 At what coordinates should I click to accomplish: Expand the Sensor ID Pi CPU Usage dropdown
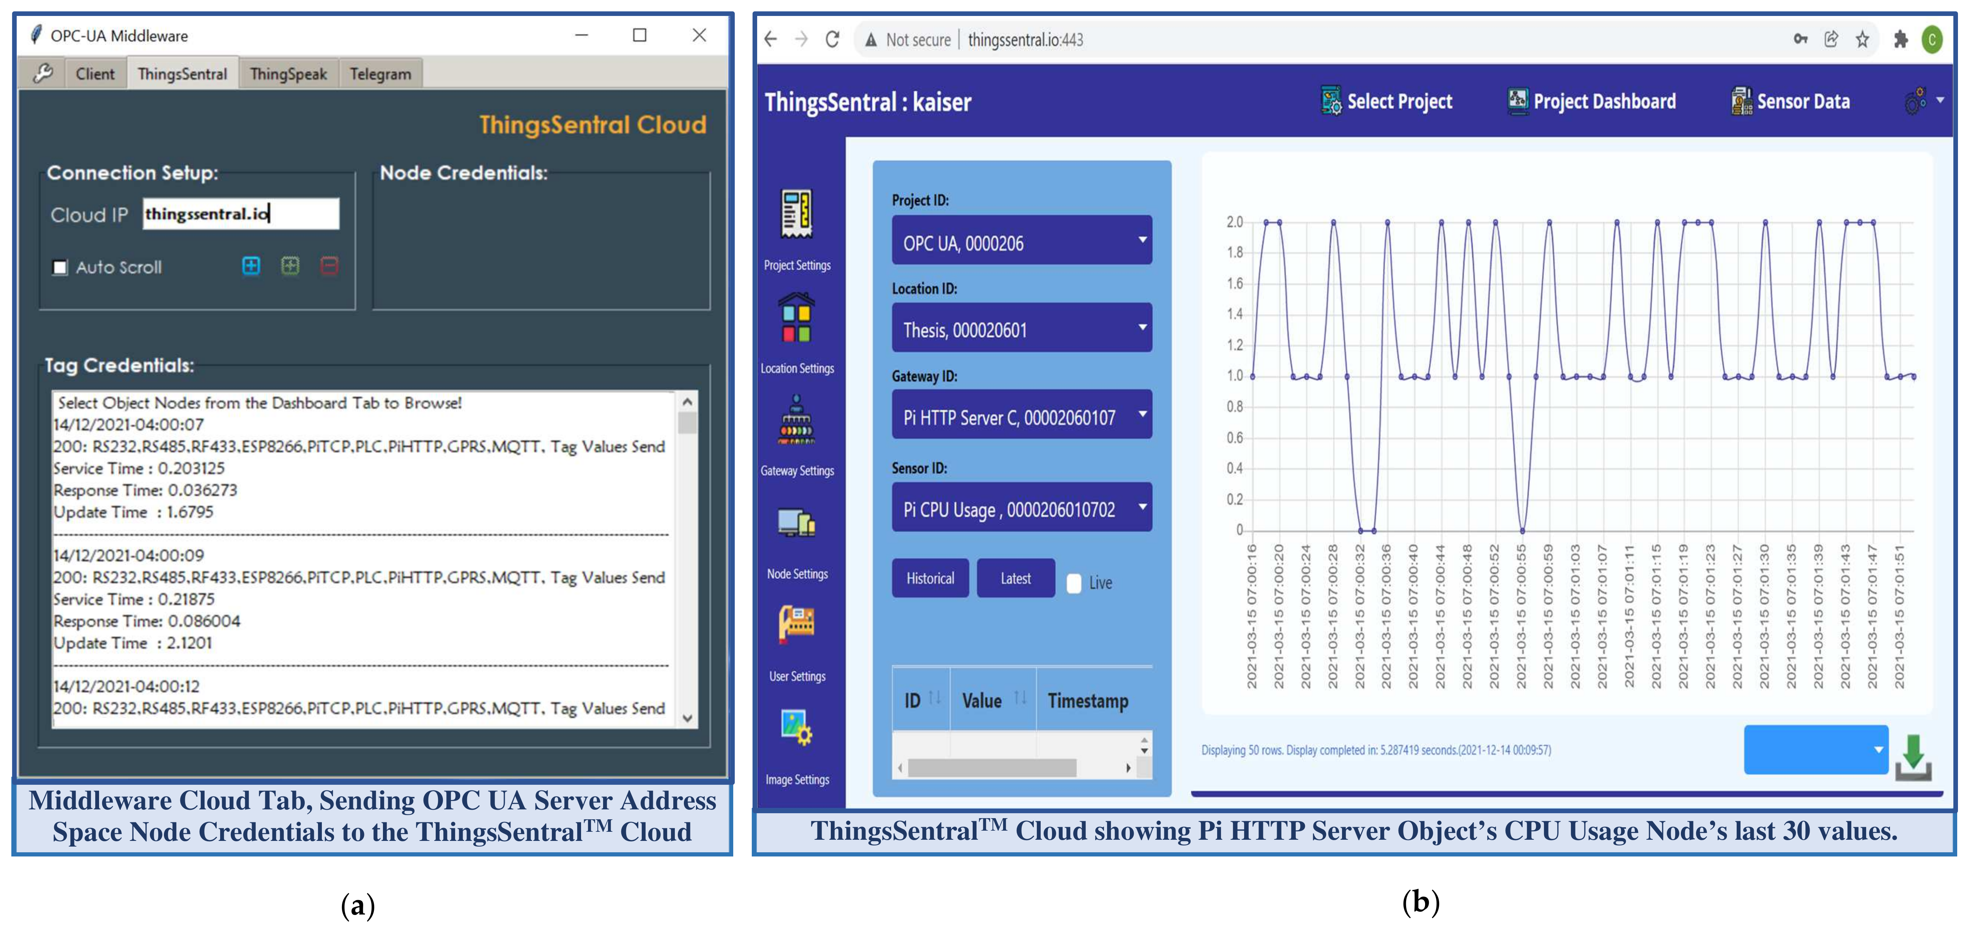pyautogui.click(x=1021, y=507)
